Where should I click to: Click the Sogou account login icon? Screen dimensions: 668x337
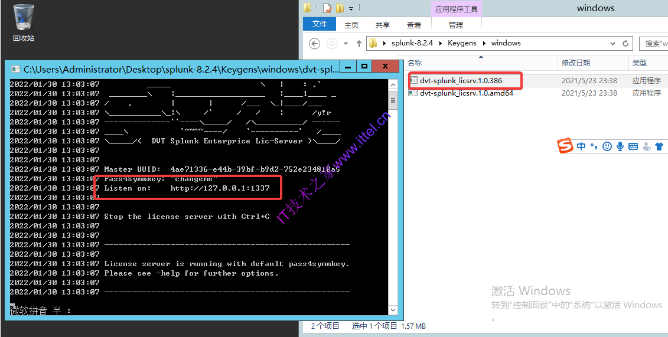647,147
